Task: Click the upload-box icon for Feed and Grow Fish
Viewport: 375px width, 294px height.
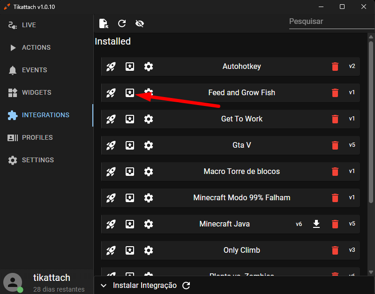Action: (130, 93)
